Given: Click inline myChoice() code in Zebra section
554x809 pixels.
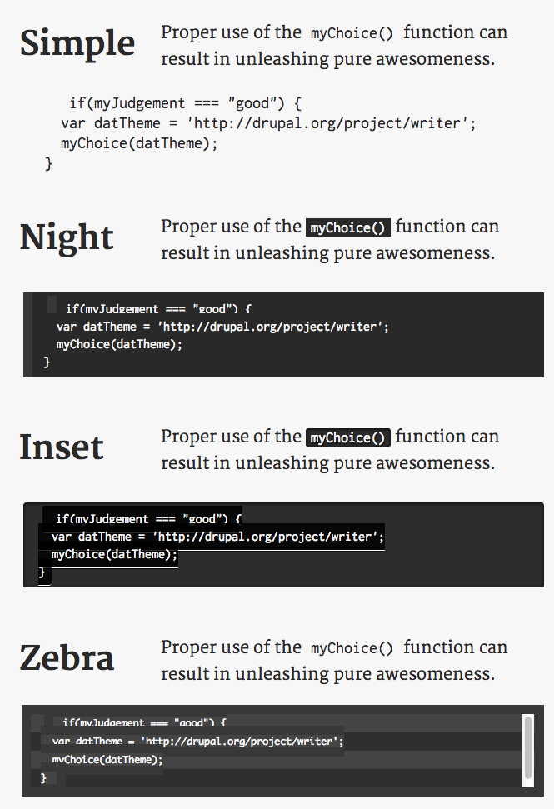Looking at the screenshot, I should [x=352, y=648].
